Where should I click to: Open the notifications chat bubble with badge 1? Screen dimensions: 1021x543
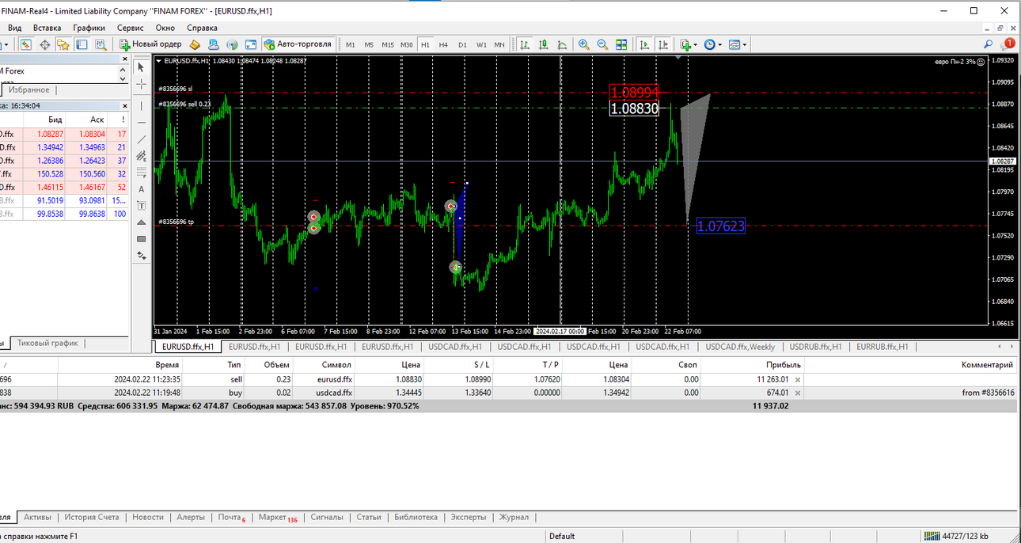pos(1007,44)
